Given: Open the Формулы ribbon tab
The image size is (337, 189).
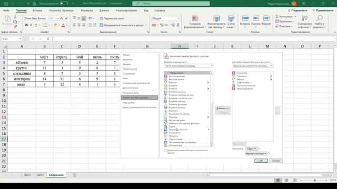Looking at the screenshot, I should tap(86, 10).
